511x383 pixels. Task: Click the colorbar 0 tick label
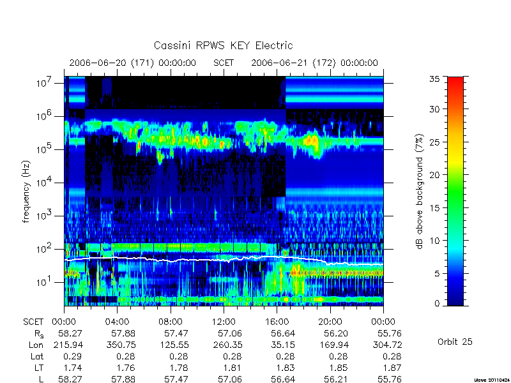[x=437, y=304]
